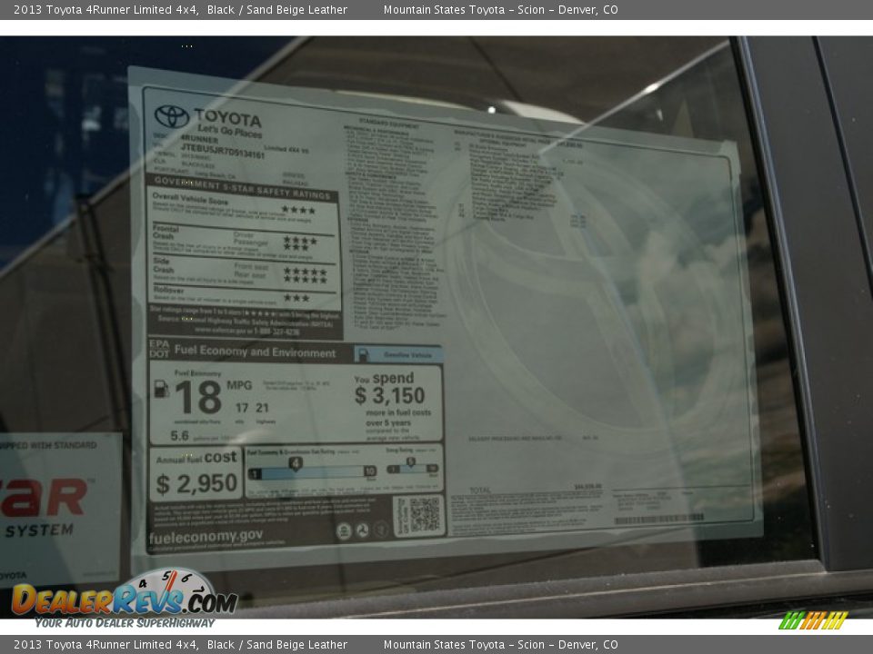Click the QR code on the sticker
Image resolution: width=873 pixels, height=654 pixels.
[x=425, y=514]
